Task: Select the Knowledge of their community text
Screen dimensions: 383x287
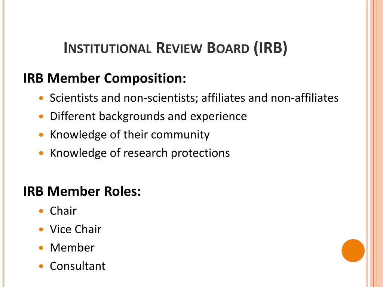Action: (130, 135)
